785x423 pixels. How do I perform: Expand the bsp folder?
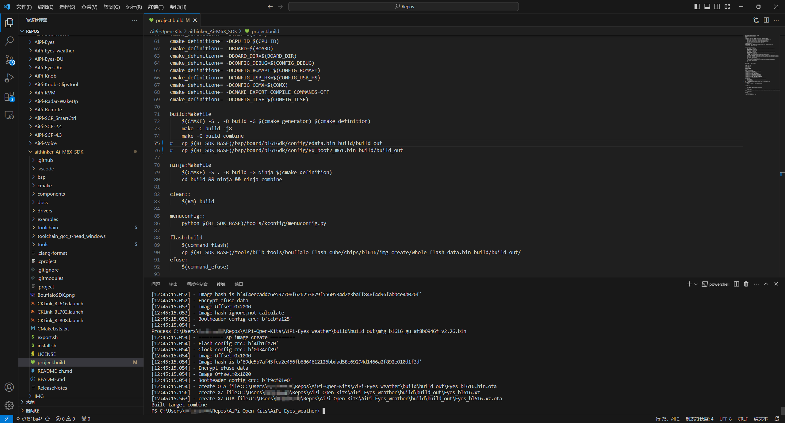(81, 177)
